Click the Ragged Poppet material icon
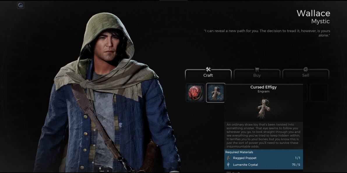 click(229, 158)
